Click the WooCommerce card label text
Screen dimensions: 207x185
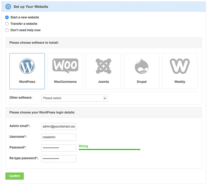(65, 82)
